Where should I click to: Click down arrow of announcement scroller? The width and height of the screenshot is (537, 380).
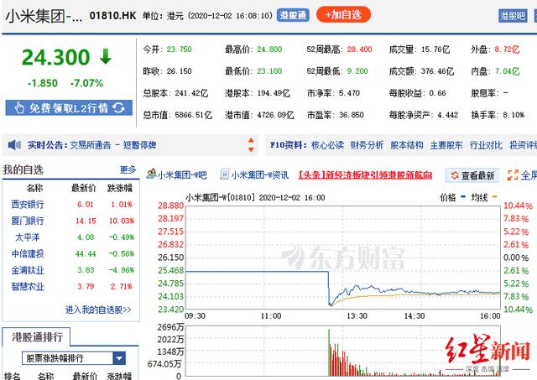(251, 149)
